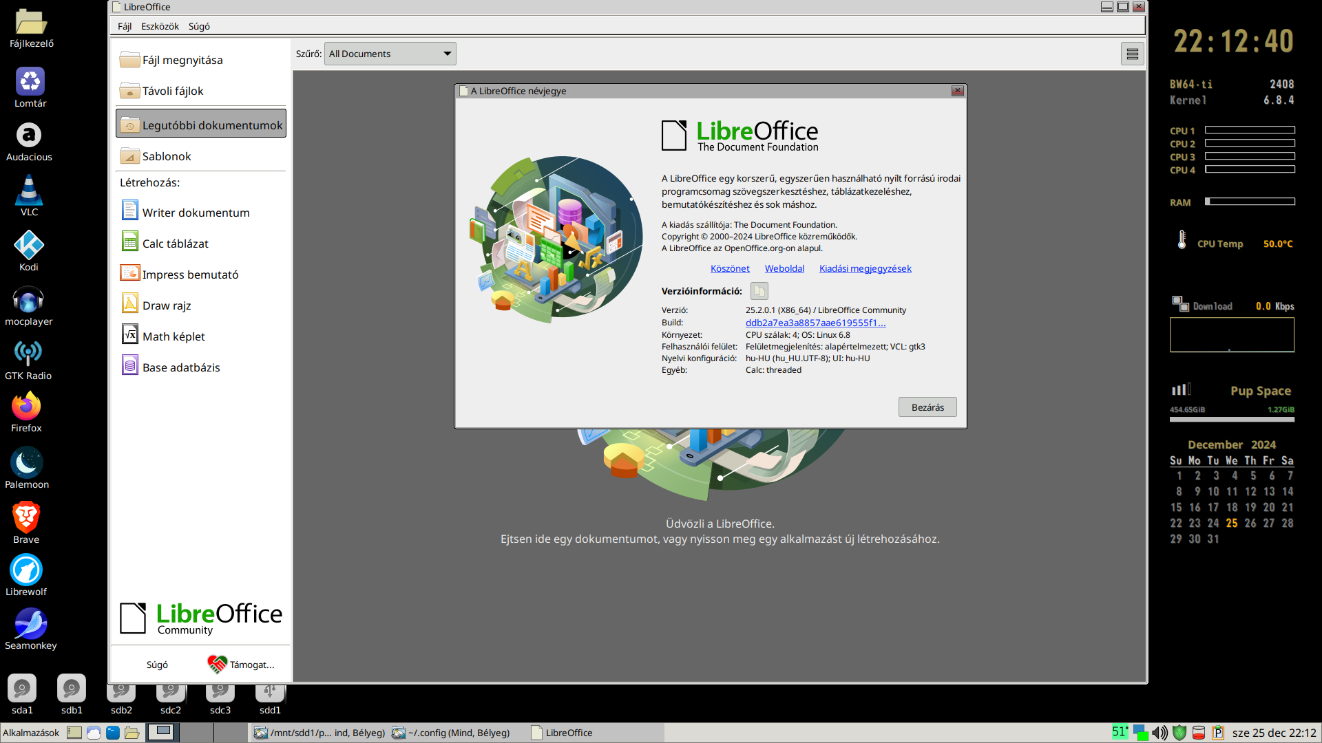Close the LibreOffice névjegye dialog
This screenshot has height=743, width=1322.
click(957, 91)
